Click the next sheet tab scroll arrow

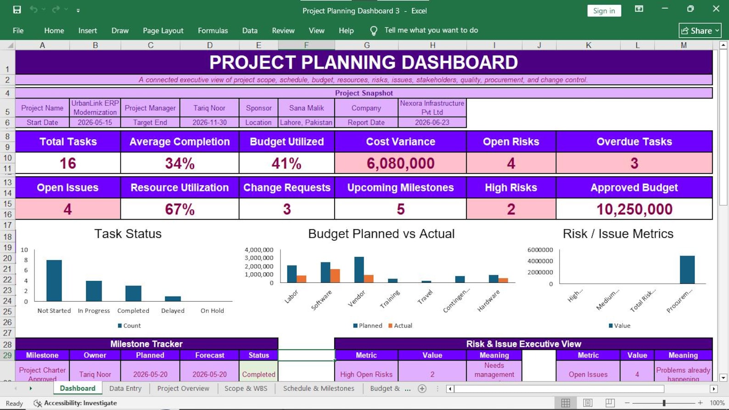[x=31, y=389]
